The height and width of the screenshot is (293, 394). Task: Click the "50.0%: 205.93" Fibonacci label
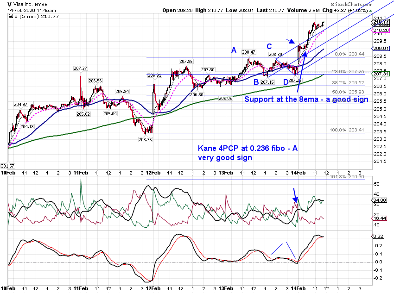tap(348, 92)
